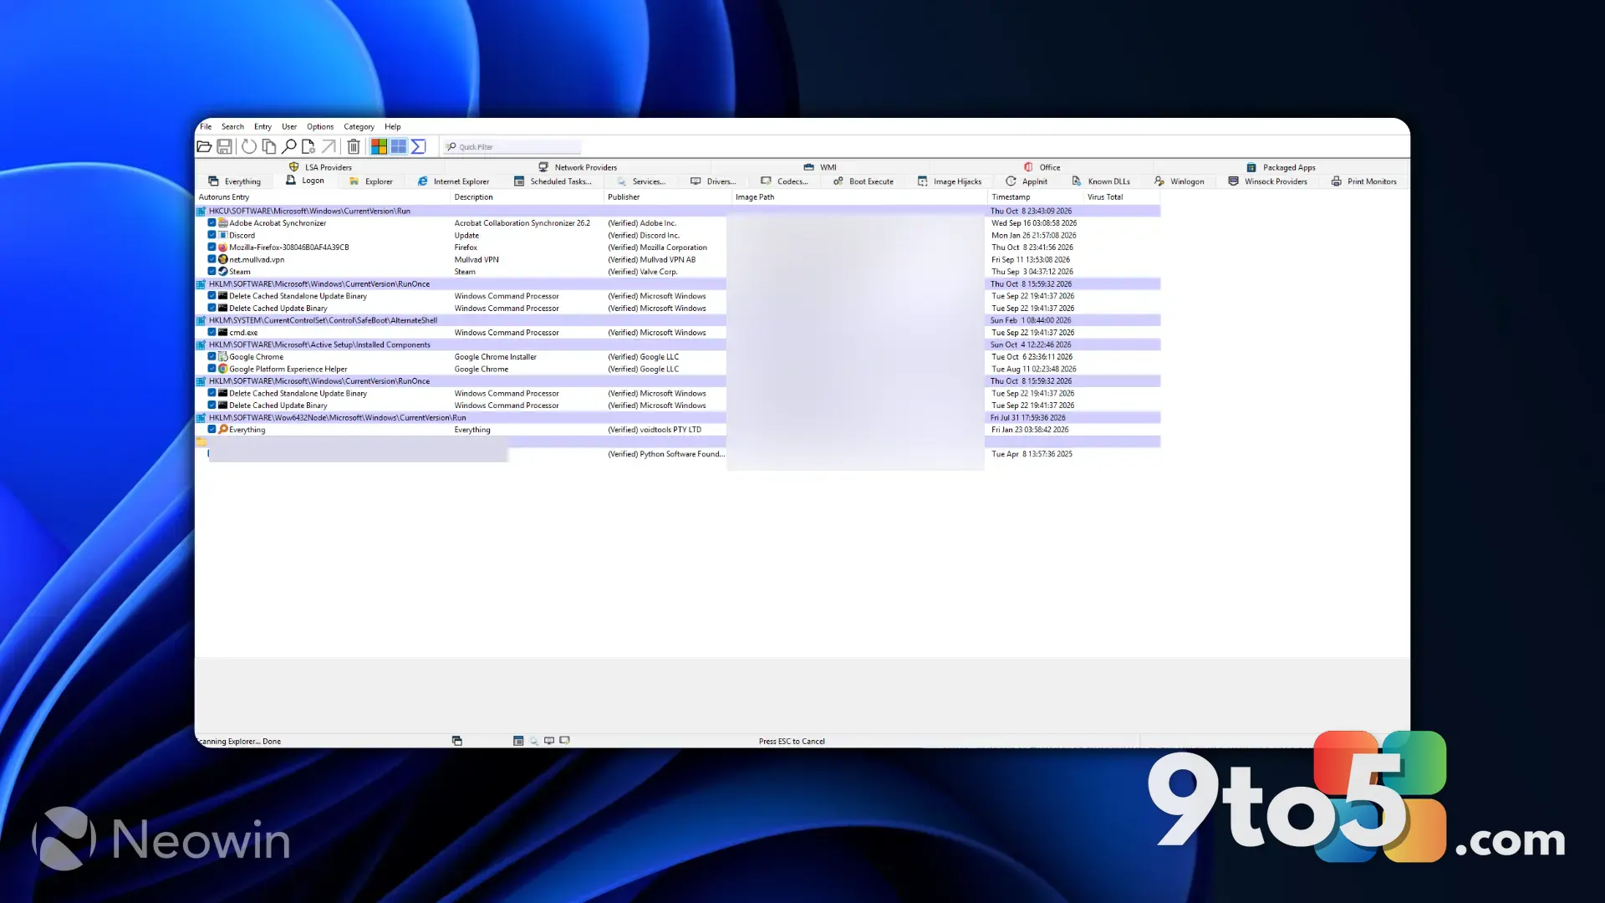Image resolution: width=1605 pixels, height=903 pixels.
Task: Uncheck the Discord autorun entry
Action: [211, 235]
